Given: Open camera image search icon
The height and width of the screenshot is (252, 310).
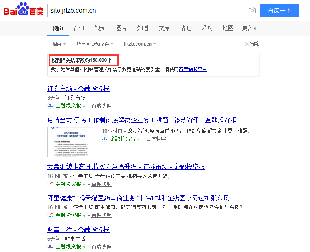Looking at the screenshot, I should click(252, 10).
